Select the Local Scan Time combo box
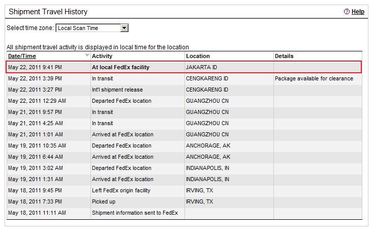Screen dimensions: 373x232 click(x=92, y=28)
